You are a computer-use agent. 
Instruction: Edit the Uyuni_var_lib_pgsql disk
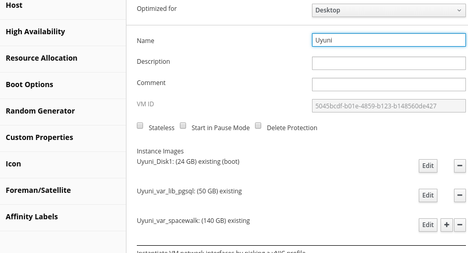(428, 195)
